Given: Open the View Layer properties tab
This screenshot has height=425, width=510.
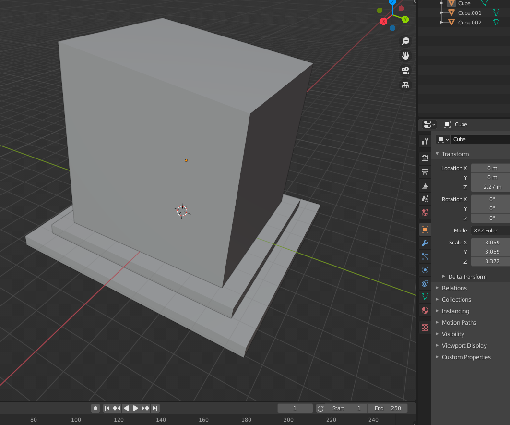Looking at the screenshot, I should (425, 185).
